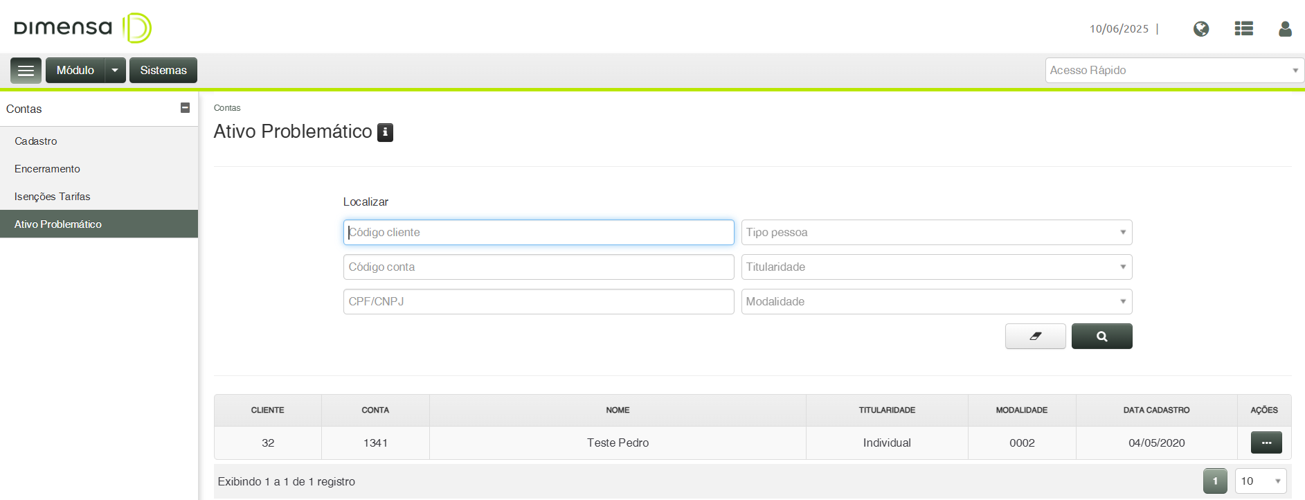
Task: Run search with the magnifier button
Action: [1101, 337]
